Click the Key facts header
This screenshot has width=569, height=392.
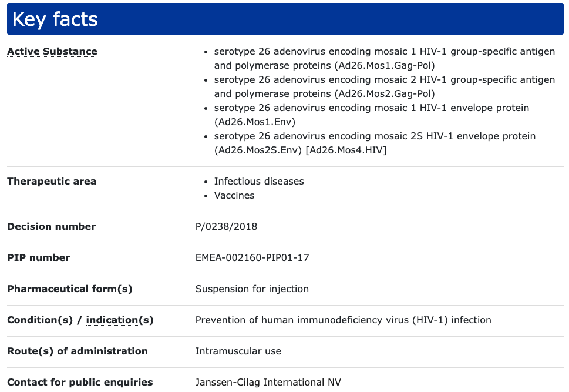(55, 19)
